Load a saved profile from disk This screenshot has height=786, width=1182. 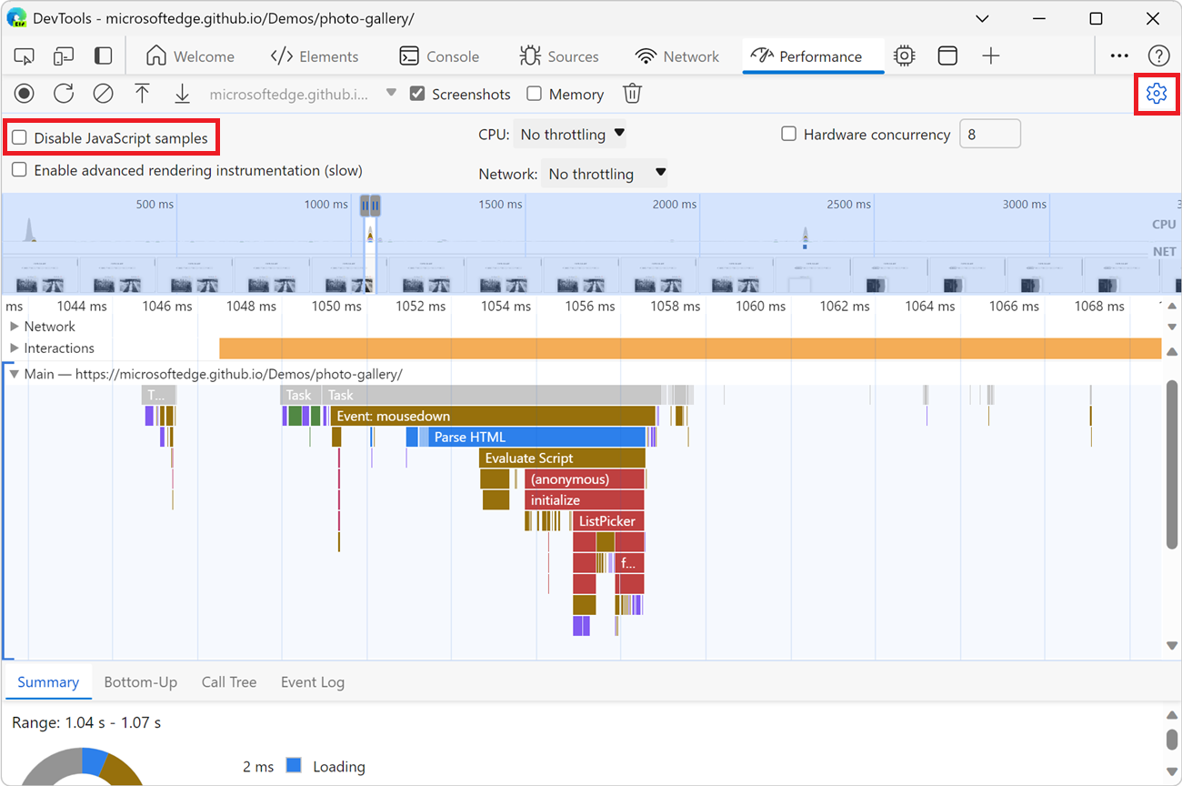click(x=142, y=93)
